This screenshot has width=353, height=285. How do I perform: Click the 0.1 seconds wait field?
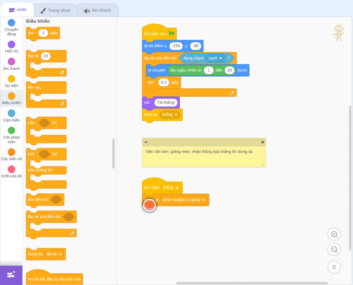[x=164, y=82]
